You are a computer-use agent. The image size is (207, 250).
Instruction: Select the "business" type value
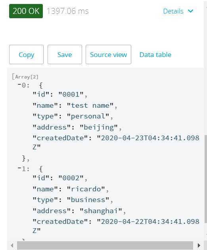click(x=88, y=200)
